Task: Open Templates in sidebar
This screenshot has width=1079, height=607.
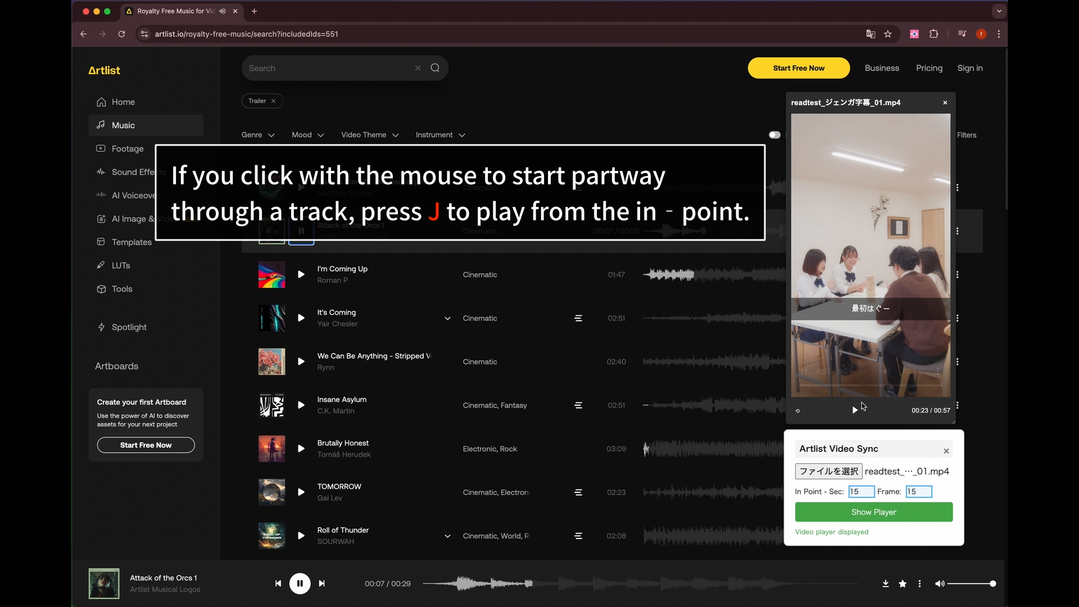Action: (x=146, y=242)
